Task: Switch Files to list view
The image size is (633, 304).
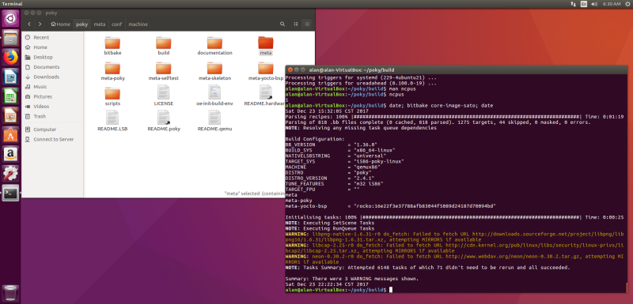Action: (296, 24)
